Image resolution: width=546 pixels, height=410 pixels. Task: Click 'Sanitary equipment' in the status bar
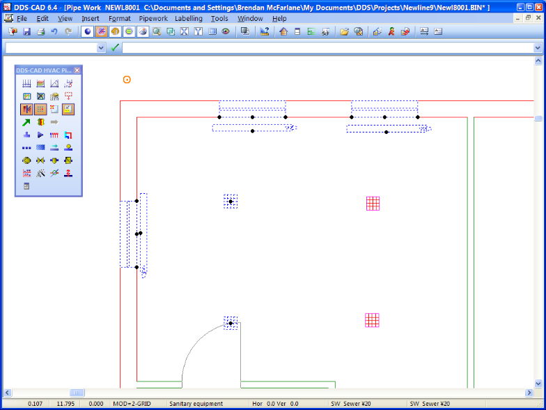[x=196, y=404]
